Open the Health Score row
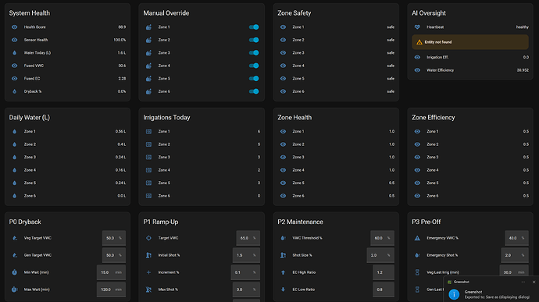 67,27
